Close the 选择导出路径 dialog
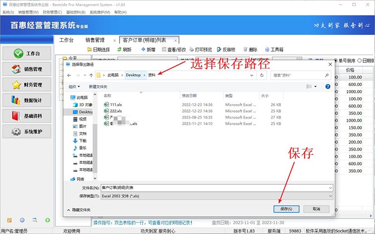375x234 pixels. click(x=330, y=64)
